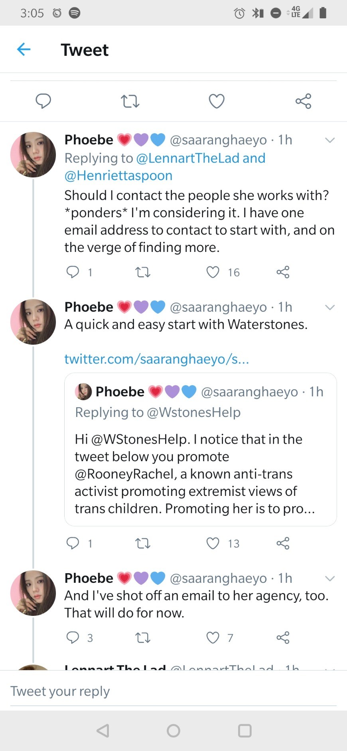Reply to the "shot off an email" tweet
This screenshot has width=347, height=751.
click(x=73, y=638)
